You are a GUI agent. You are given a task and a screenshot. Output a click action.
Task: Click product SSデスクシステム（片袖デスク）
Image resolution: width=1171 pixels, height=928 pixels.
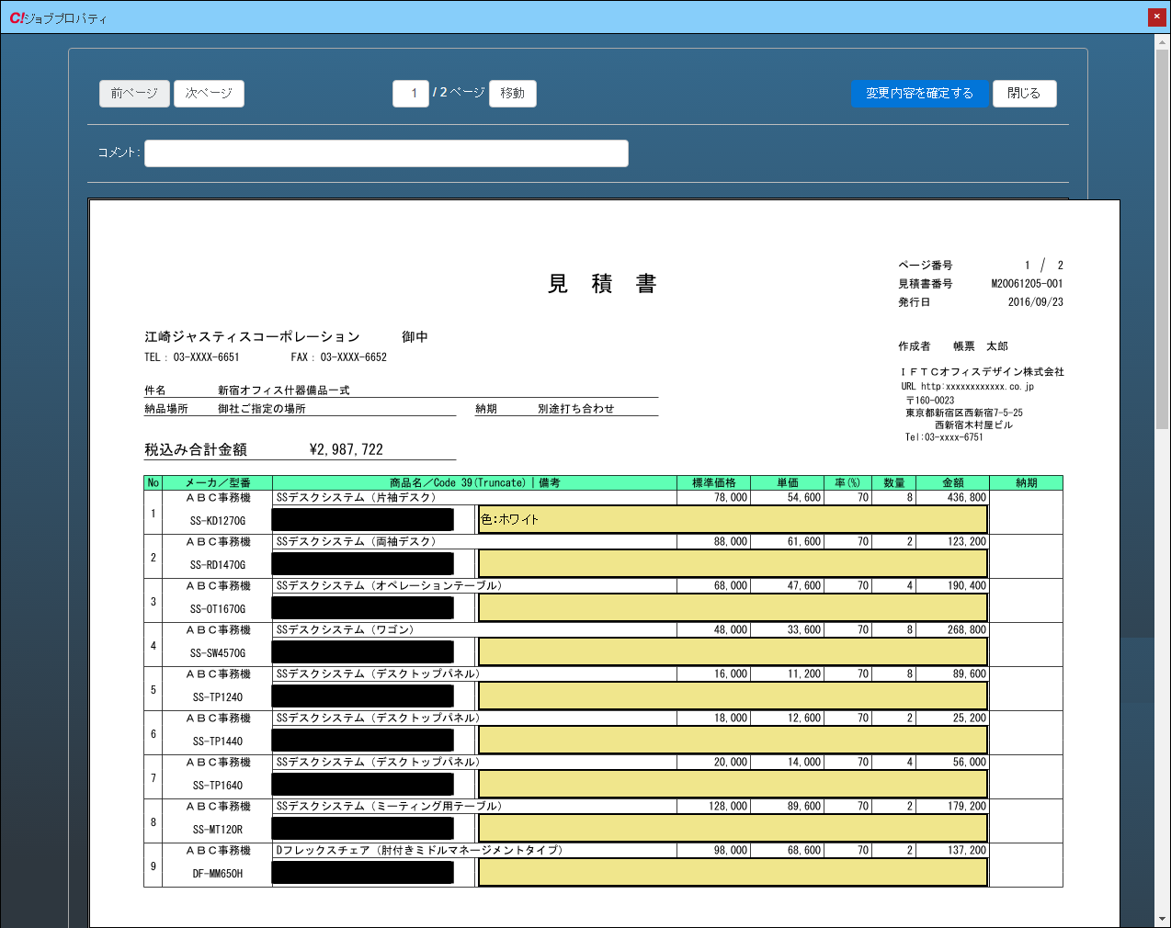click(x=357, y=497)
